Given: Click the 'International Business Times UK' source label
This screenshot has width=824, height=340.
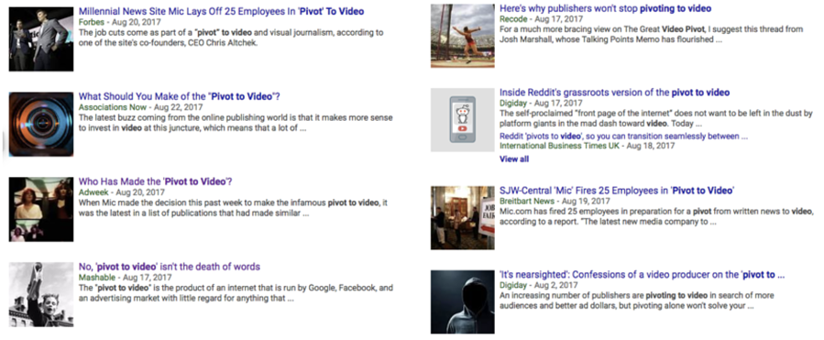Looking at the screenshot, I should (560, 146).
